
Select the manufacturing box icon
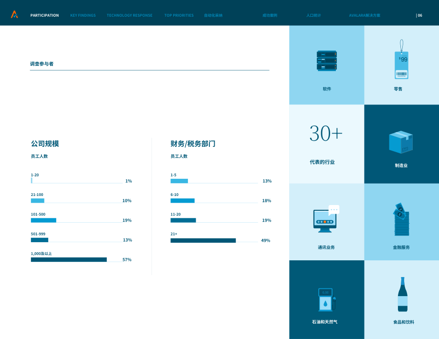click(401, 142)
